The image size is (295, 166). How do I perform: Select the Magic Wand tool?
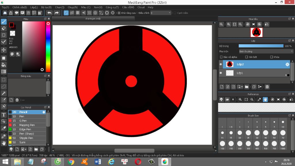point(3,93)
